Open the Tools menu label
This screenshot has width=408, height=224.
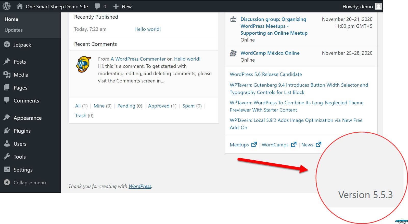(20, 157)
